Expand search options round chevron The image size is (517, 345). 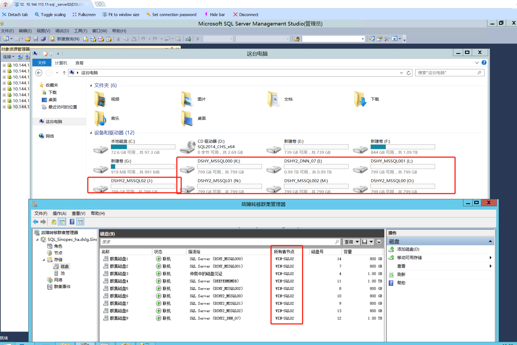[379, 242]
